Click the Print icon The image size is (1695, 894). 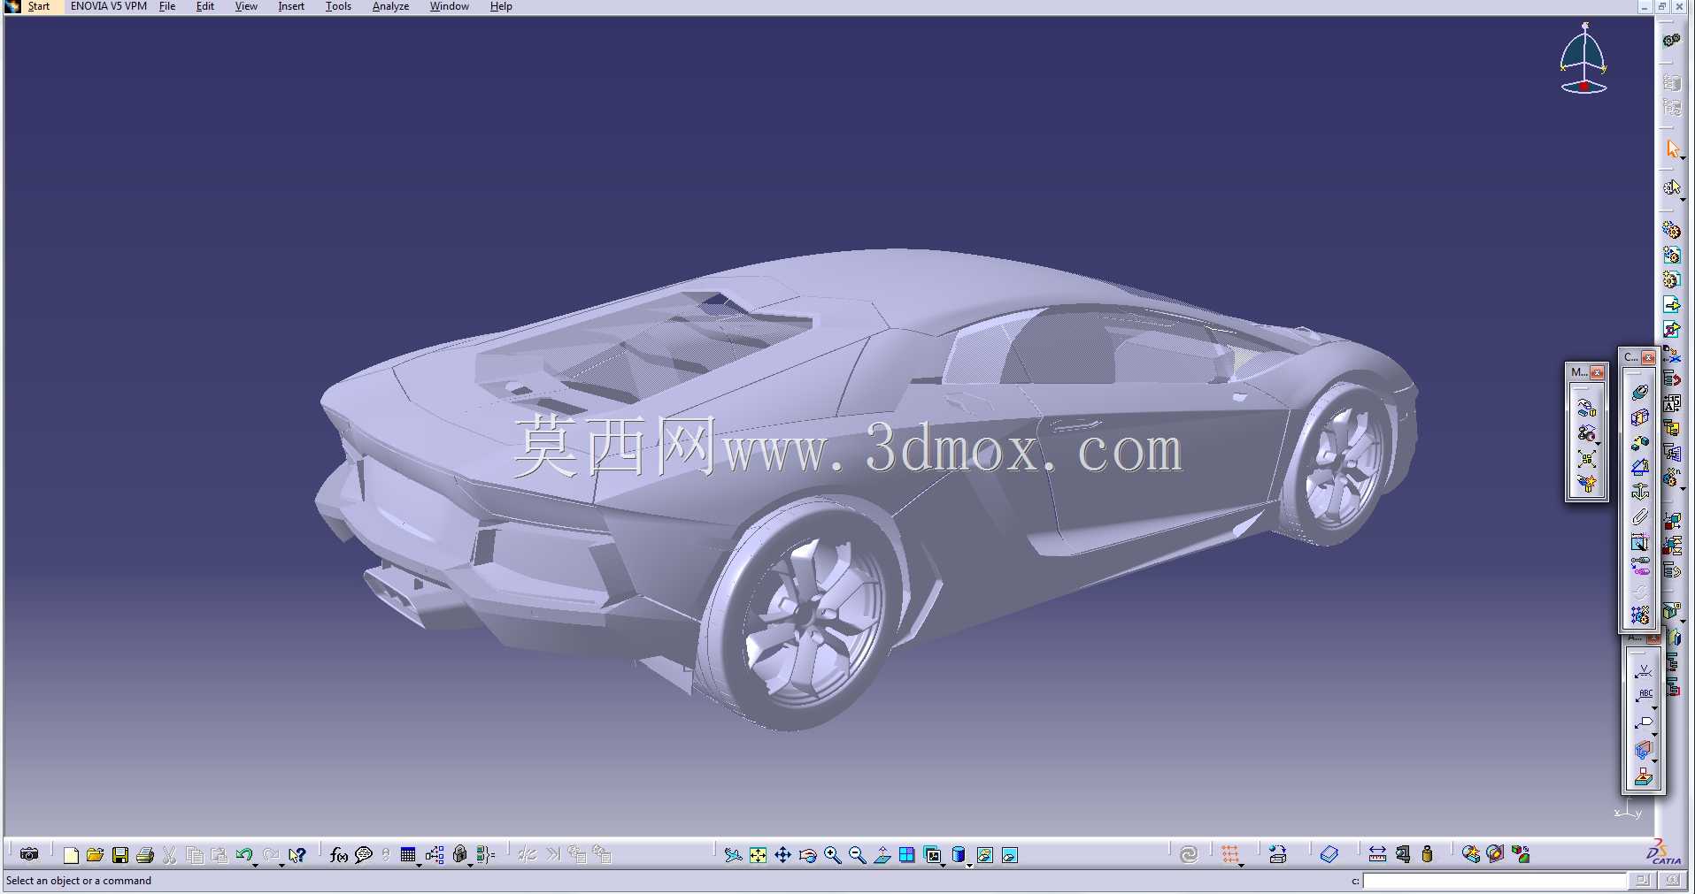pyautogui.click(x=145, y=854)
